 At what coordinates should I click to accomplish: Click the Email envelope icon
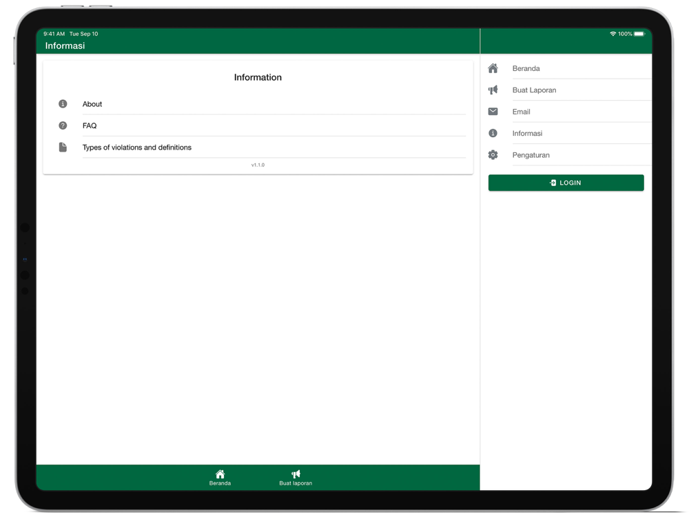[493, 112]
